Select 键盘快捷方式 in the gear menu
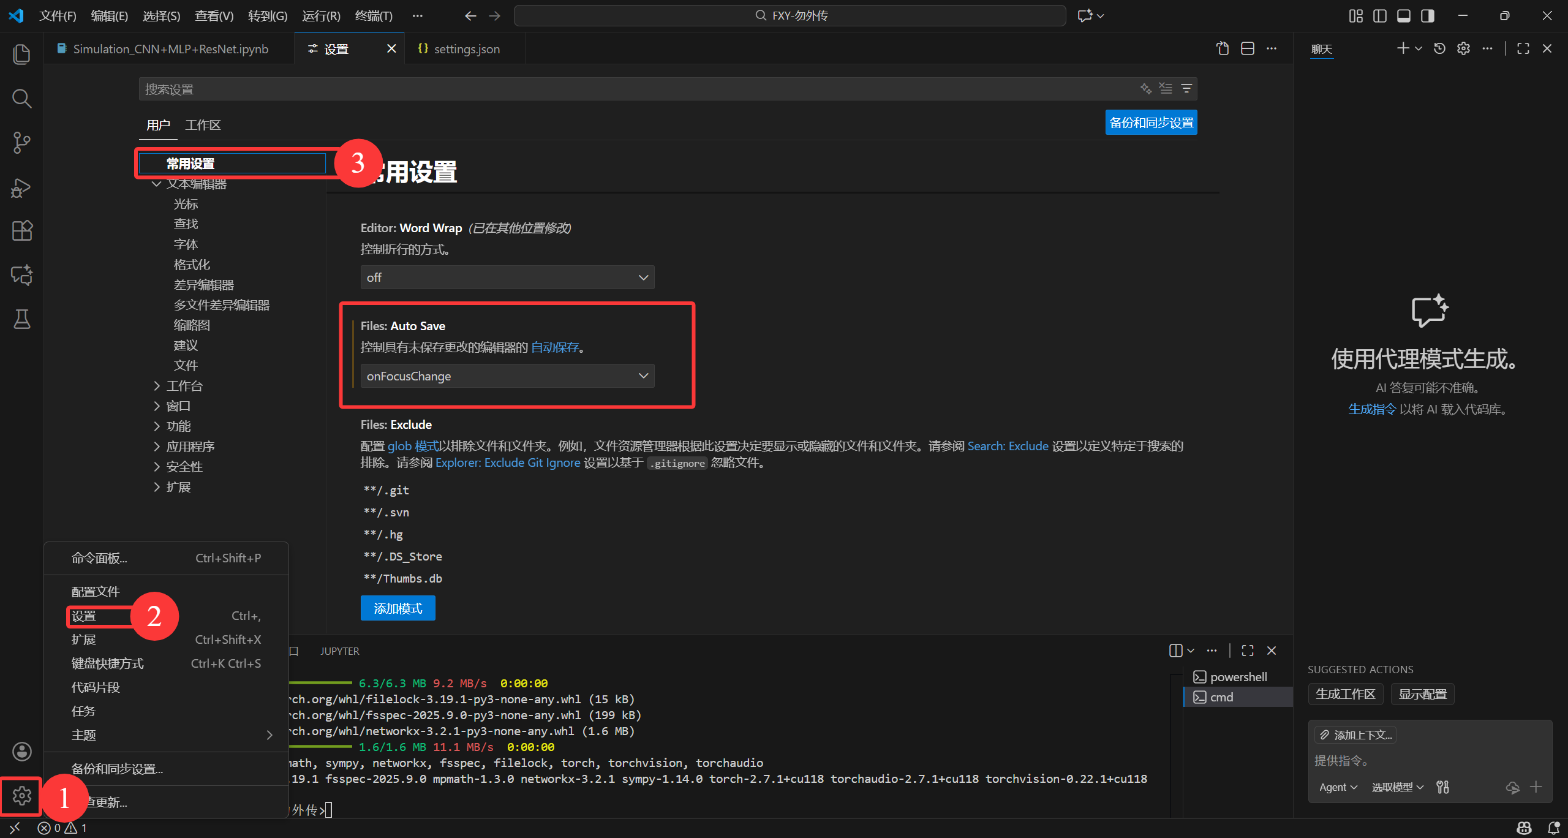1568x838 pixels. [x=108, y=663]
